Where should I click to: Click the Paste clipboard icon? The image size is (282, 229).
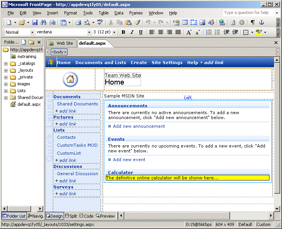128,22
